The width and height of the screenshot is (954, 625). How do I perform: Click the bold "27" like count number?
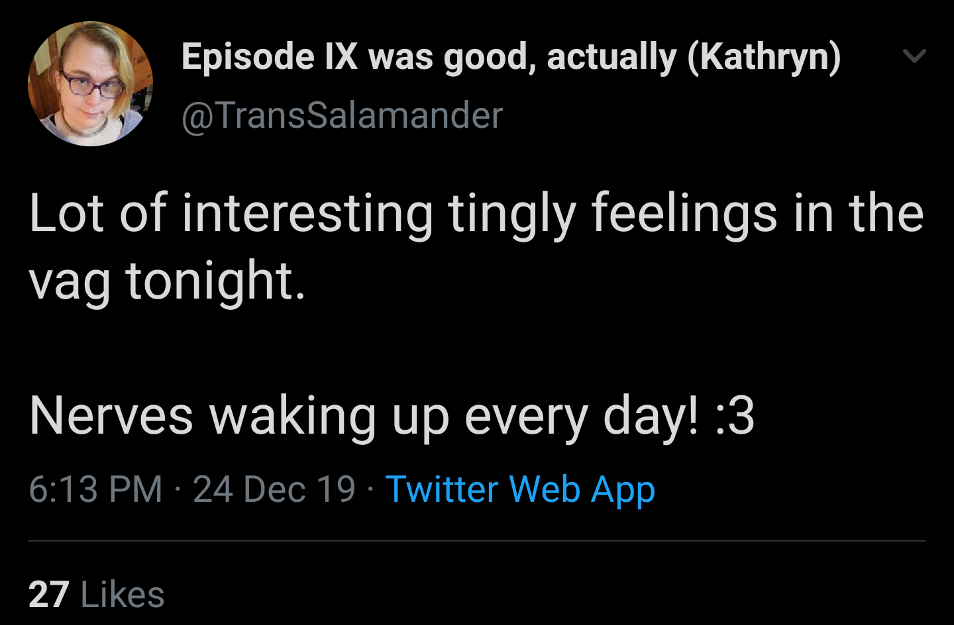pyautogui.click(x=48, y=594)
